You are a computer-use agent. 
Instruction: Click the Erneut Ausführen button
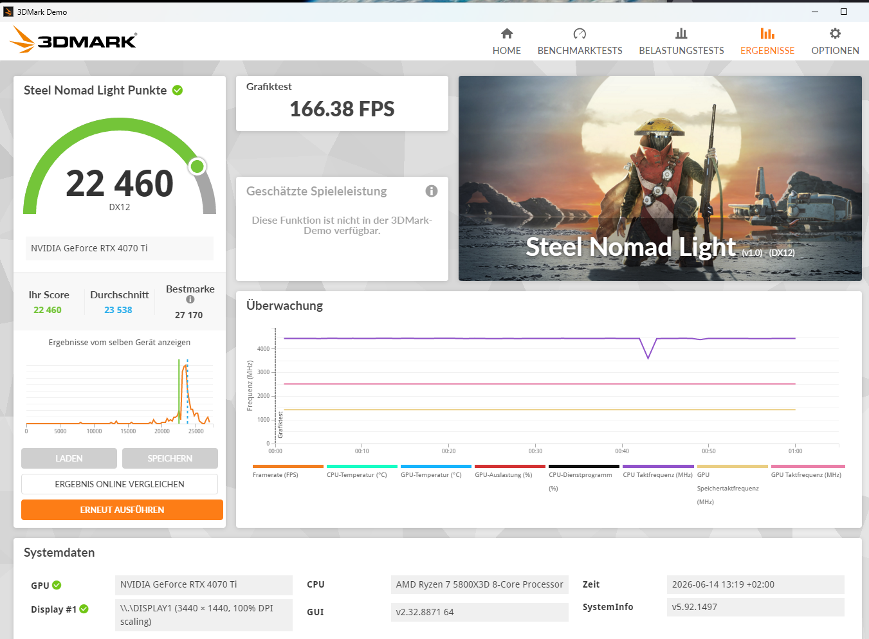[122, 510]
